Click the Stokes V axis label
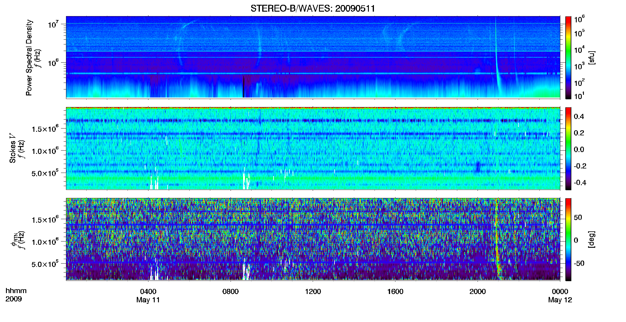 coord(13,148)
